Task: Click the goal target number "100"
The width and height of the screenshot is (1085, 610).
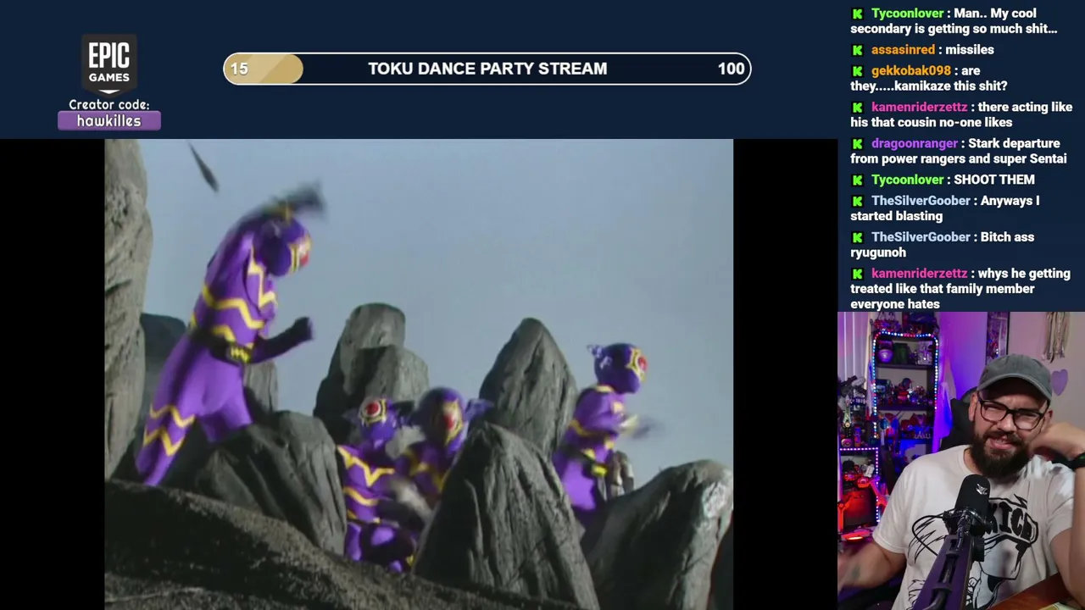Action: 731,69
